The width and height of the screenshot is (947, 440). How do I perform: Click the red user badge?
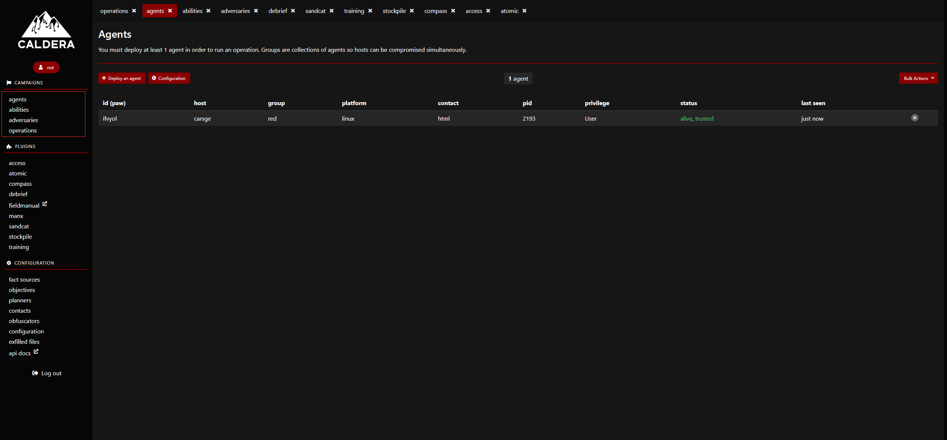click(46, 67)
